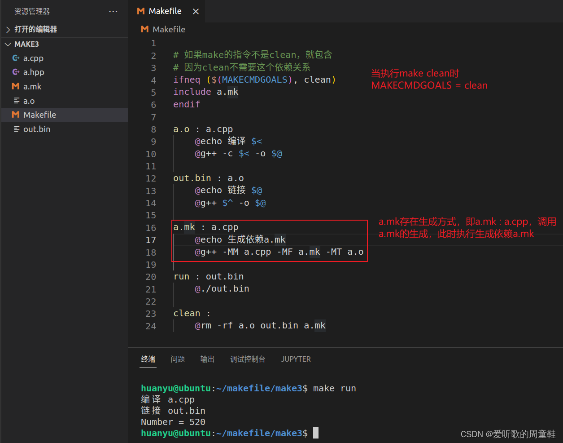Viewport: 563px width, 443px height.
Task: Click the '@./out.bin' command line
Action: pos(222,288)
